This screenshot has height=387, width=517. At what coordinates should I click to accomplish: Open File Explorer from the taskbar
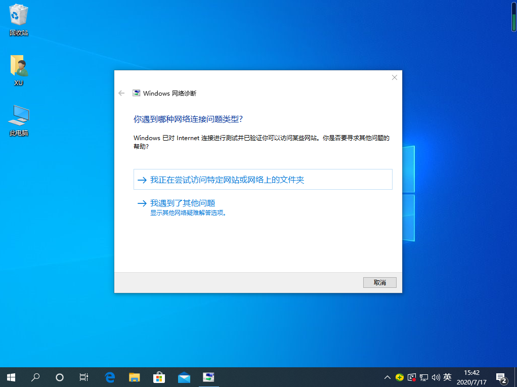(134, 377)
